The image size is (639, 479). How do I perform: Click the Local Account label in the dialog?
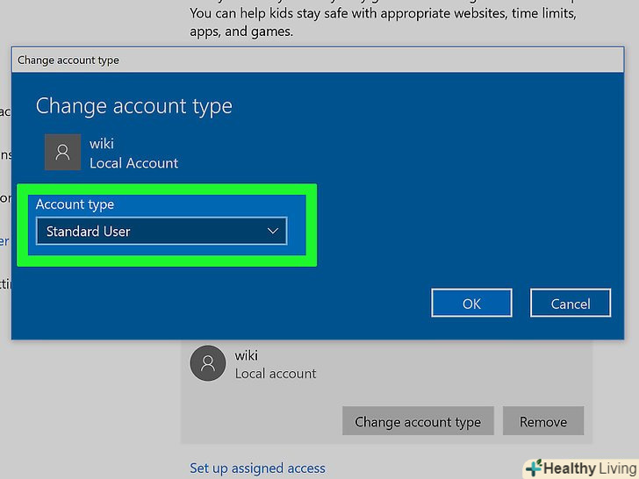(x=133, y=163)
